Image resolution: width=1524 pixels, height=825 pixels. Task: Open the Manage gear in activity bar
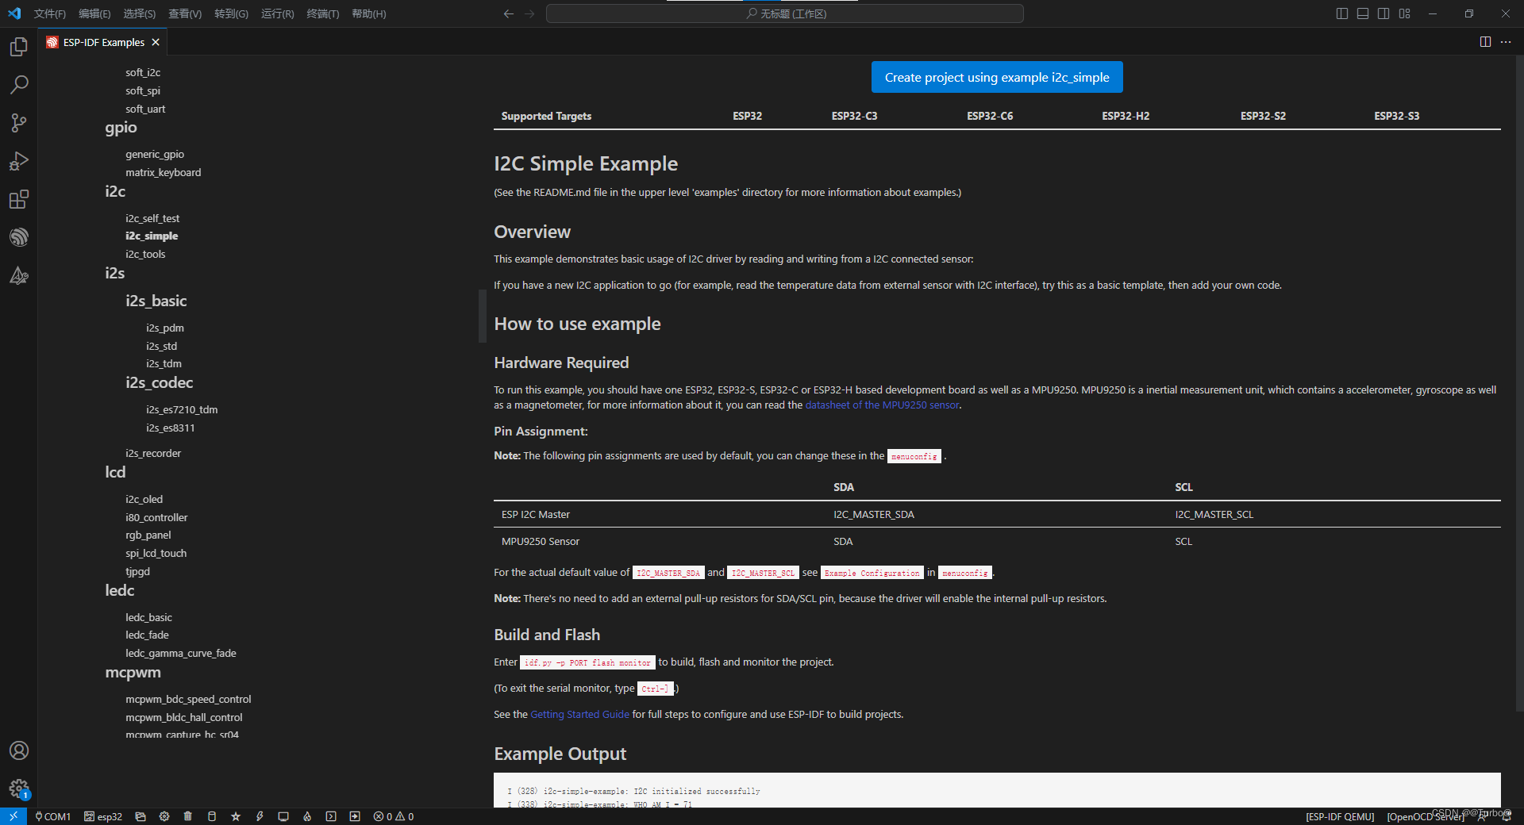(19, 789)
